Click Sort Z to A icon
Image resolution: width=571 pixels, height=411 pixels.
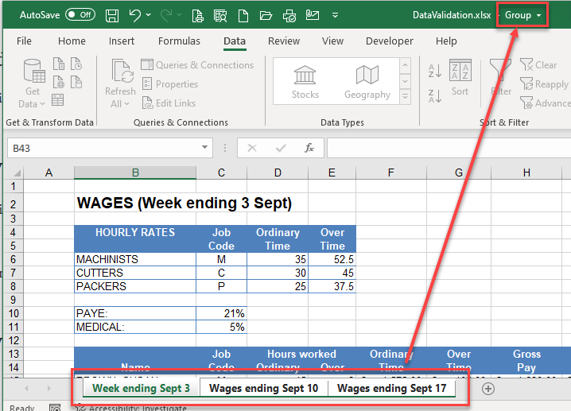click(x=435, y=96)
